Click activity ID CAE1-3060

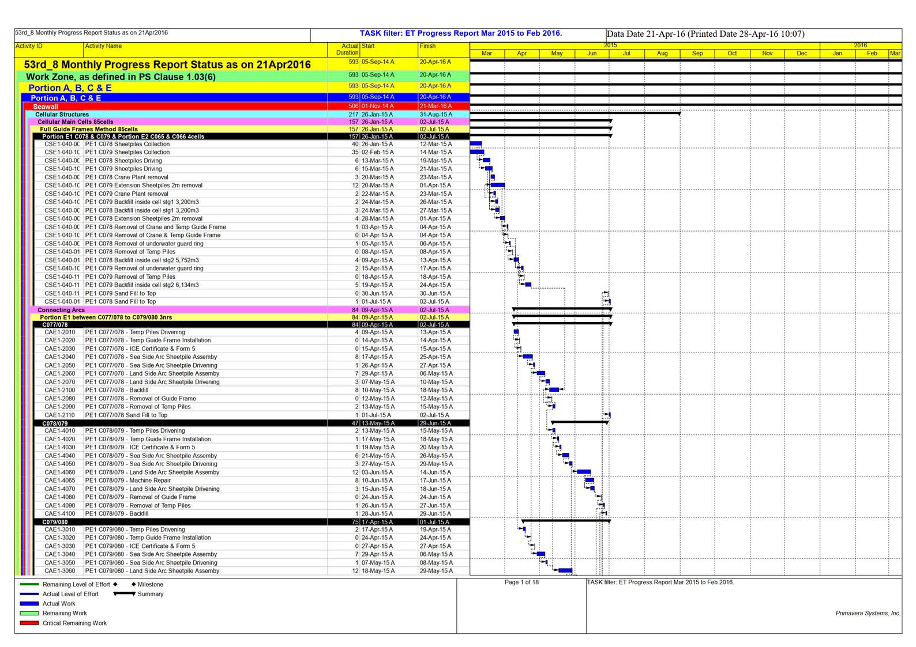[60, 571]
